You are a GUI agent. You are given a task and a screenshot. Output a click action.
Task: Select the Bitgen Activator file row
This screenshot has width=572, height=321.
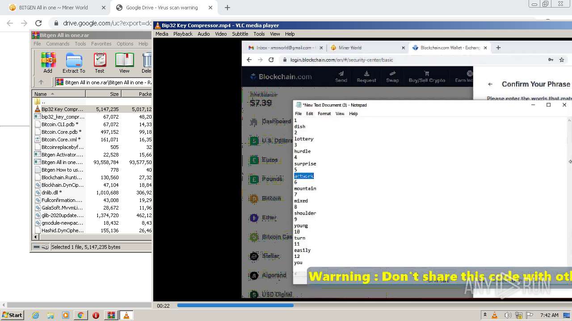pos(93,155)
